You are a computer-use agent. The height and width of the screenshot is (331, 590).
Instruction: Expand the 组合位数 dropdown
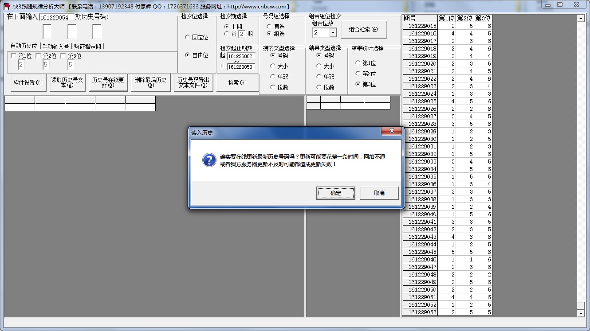(333, 33)
